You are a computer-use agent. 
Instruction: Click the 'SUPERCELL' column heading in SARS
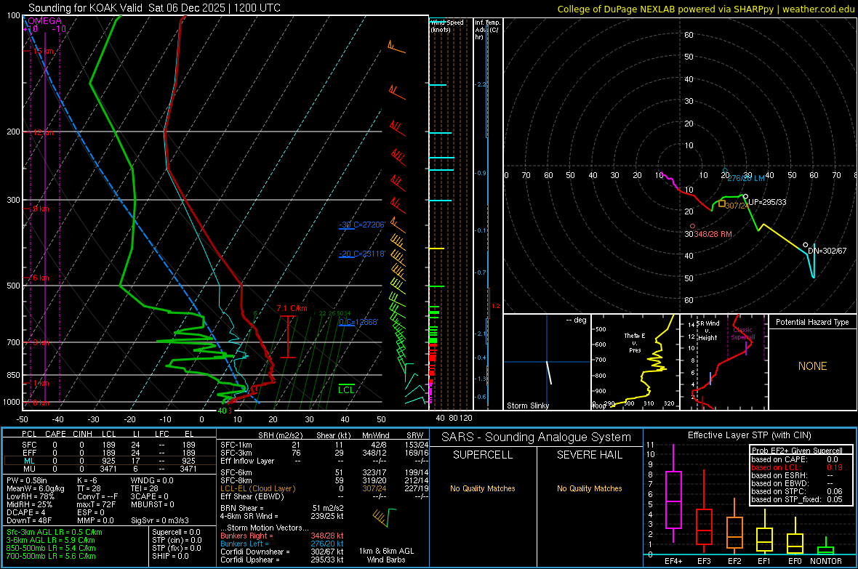483,455
